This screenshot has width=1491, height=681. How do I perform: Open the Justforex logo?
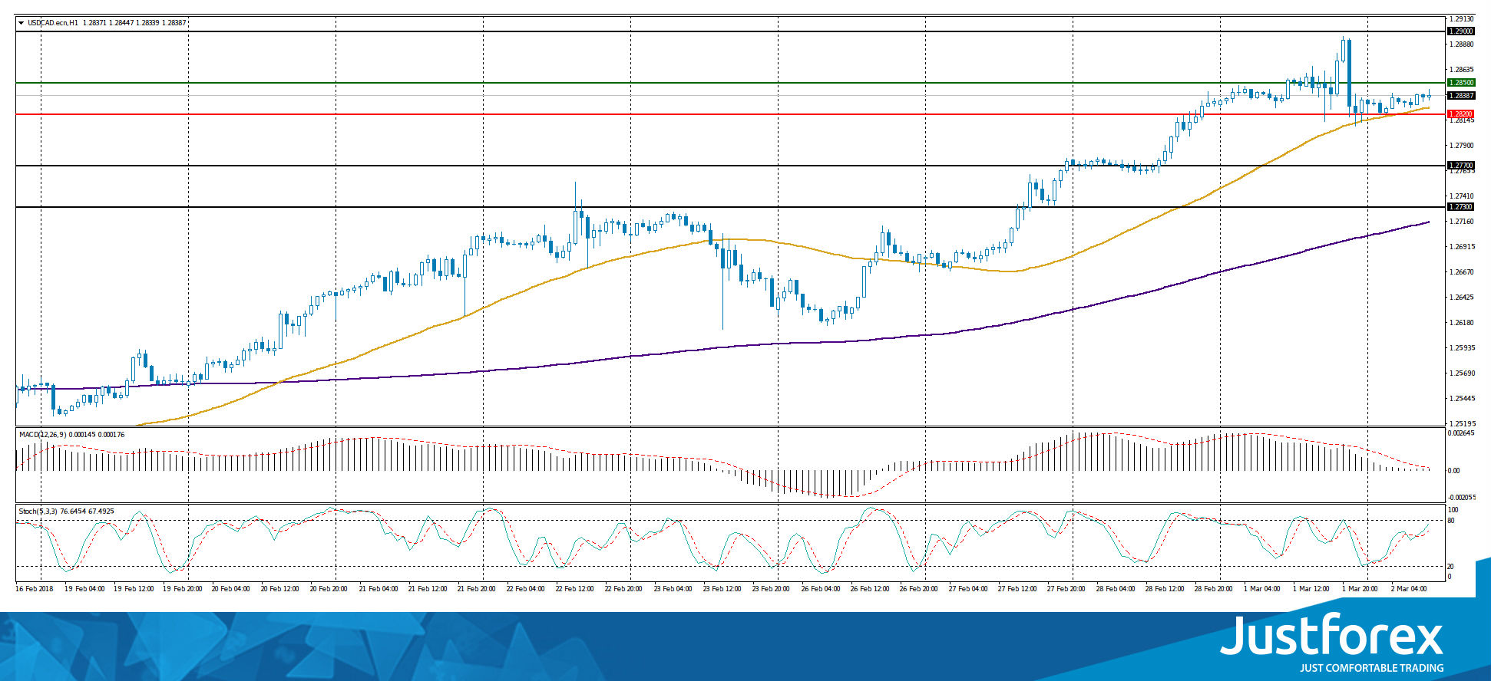point(1331,636)
